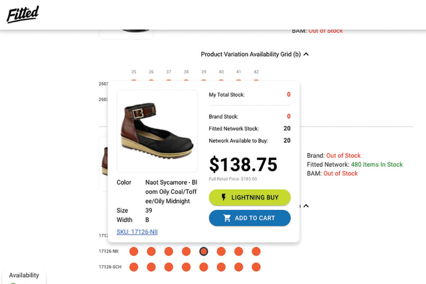Image resolution: width=426 pixels, height=284 pixels.
Task: Select fourth dot in 17126-SCH row
Action: click(x=186, y=267)
